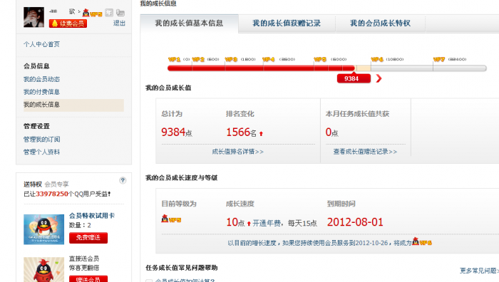Viewport: 499px width, 282px height.
Task: Click the VIP5 penguin badge beside username
Action: [x=92, y=13]
